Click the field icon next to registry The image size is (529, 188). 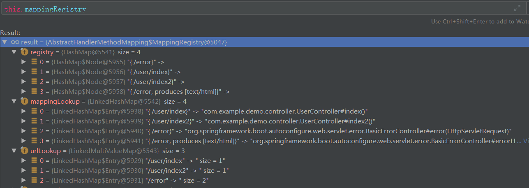click(24, 52)
